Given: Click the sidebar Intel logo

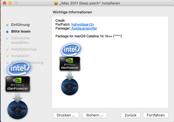Looking at the screenshot, I should [19, 69].
